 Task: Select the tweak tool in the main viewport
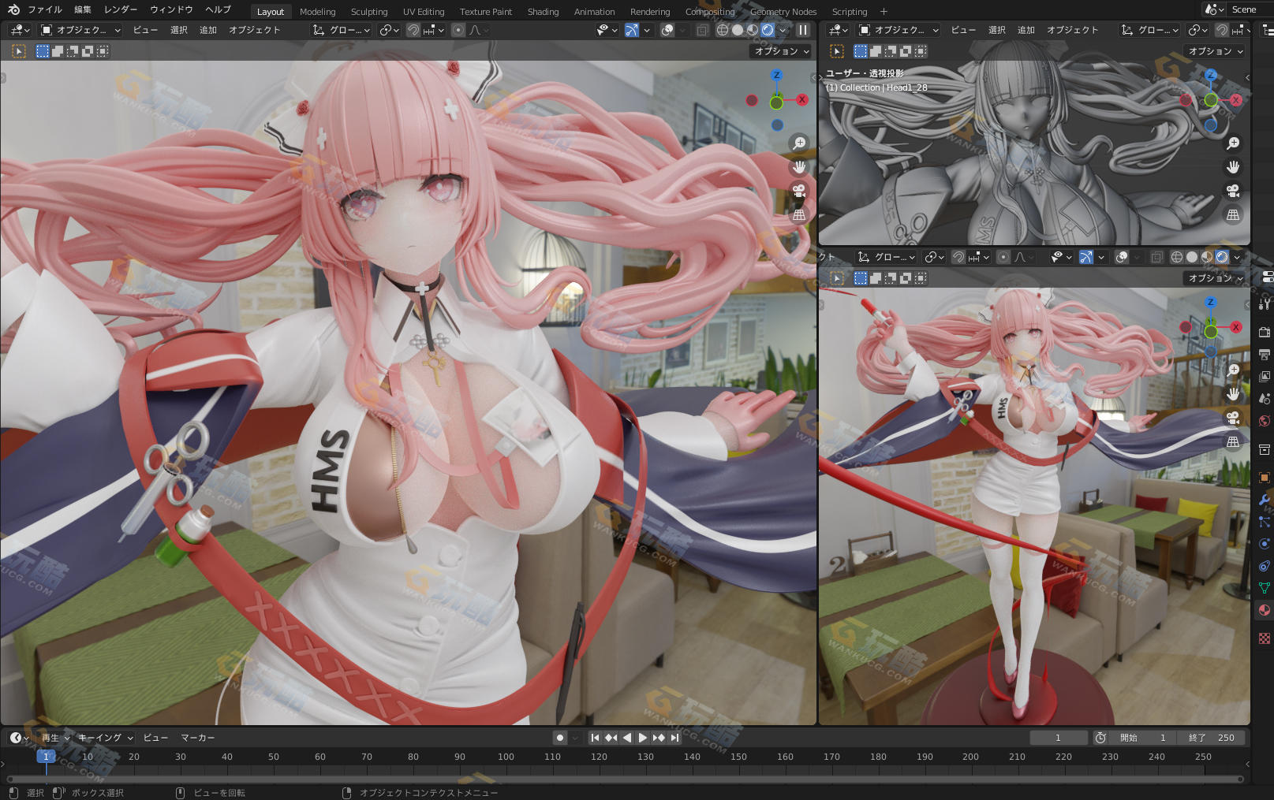(x=19, y=51)
